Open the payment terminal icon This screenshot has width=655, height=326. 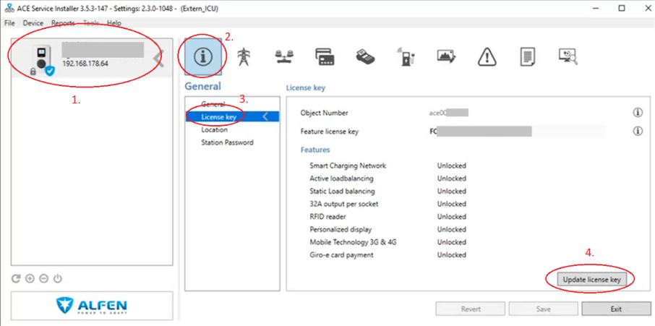366,57
